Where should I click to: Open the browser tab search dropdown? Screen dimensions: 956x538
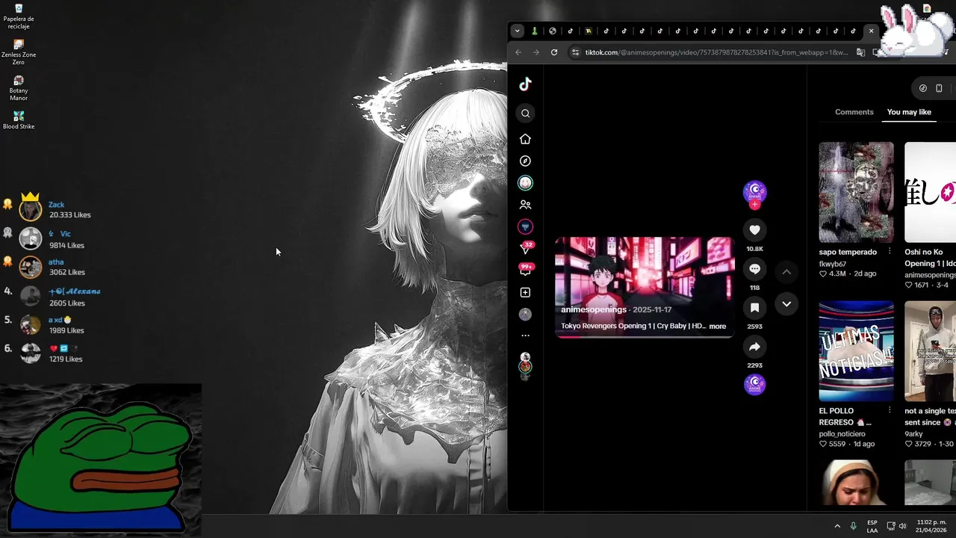(x=517, y=31)
